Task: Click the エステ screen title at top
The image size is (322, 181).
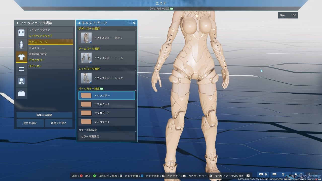Action: pos(161,3)
